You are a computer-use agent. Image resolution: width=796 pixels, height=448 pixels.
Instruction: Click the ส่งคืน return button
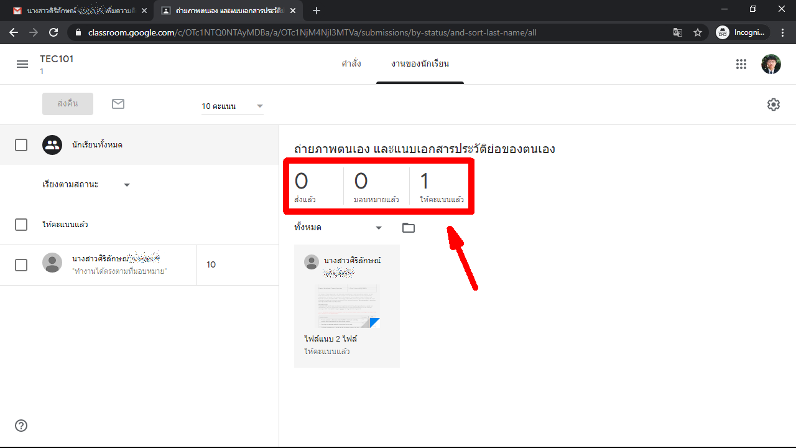pyautogui.click(x=68, y=104)
